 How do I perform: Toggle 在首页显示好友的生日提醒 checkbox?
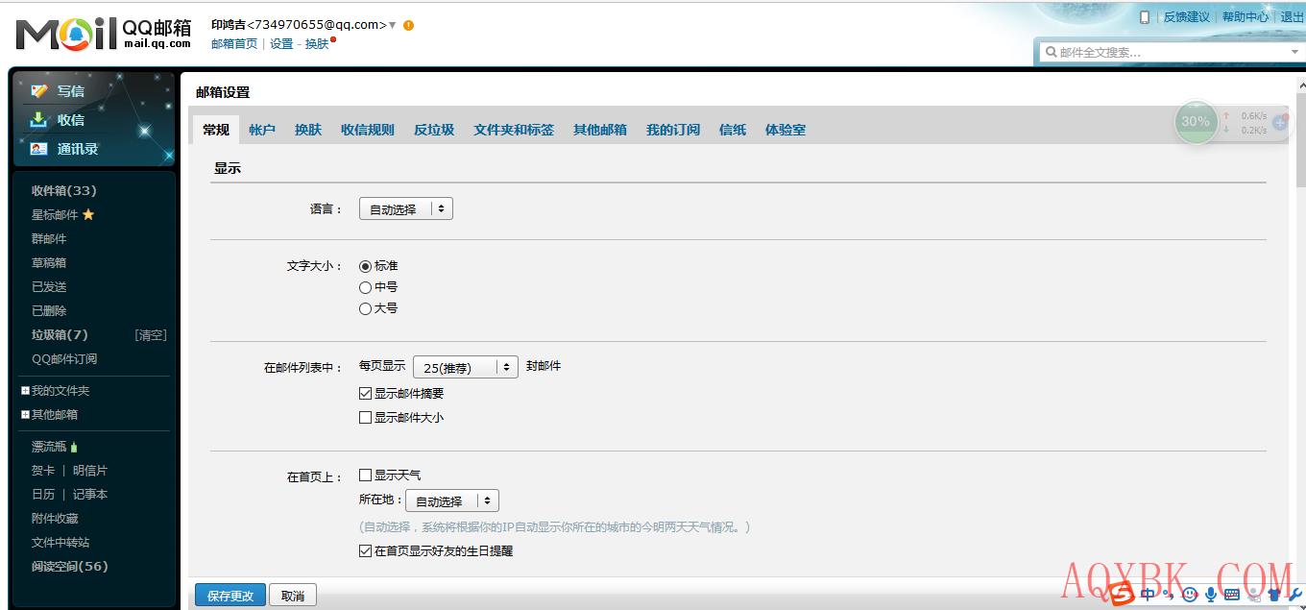365,551
